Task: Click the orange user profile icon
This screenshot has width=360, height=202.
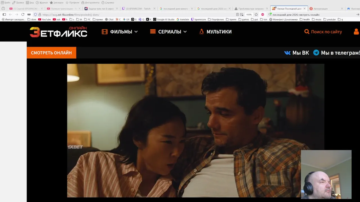Action: tap(356, 31)
